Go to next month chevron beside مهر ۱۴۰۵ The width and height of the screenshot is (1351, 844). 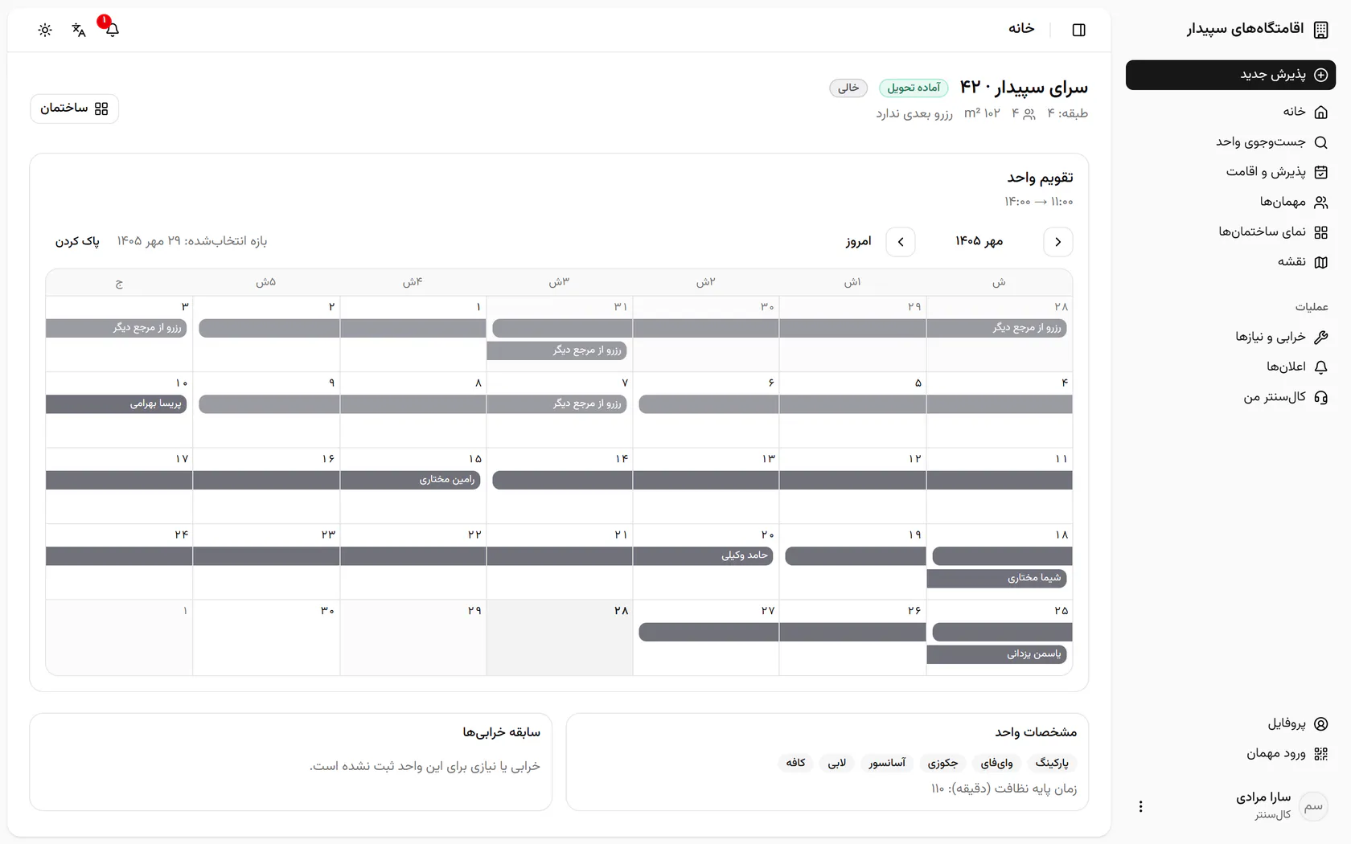point(901,242)
